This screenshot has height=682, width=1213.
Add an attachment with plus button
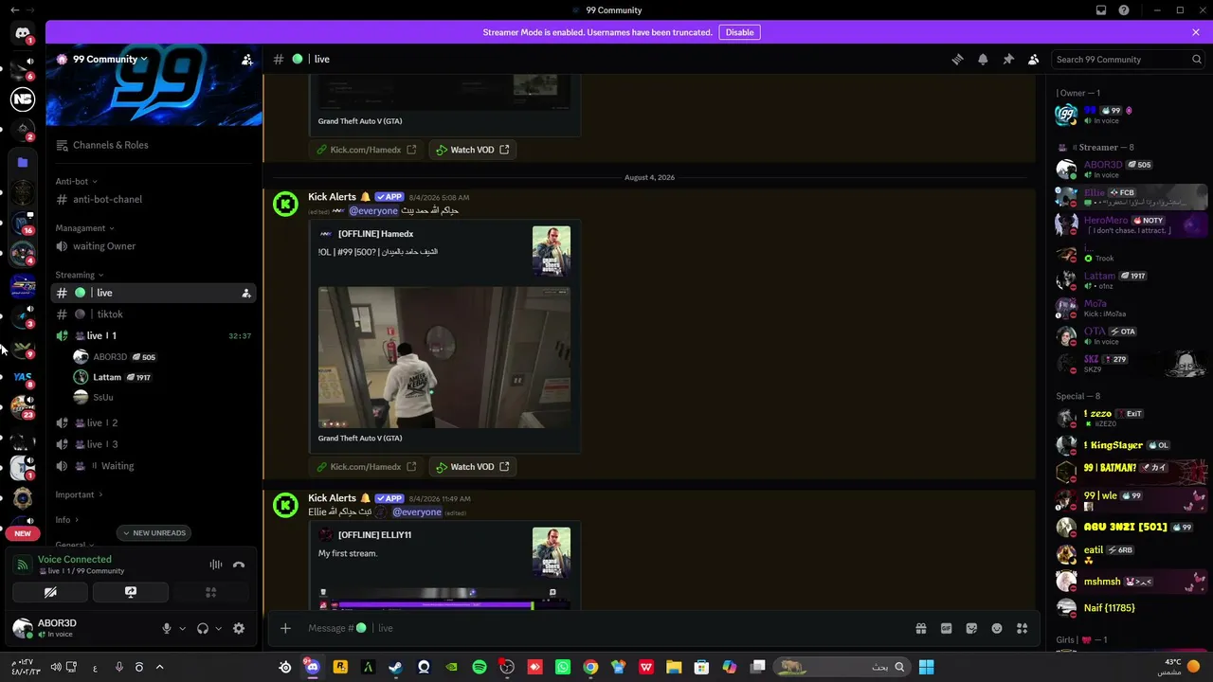(285, 628)
